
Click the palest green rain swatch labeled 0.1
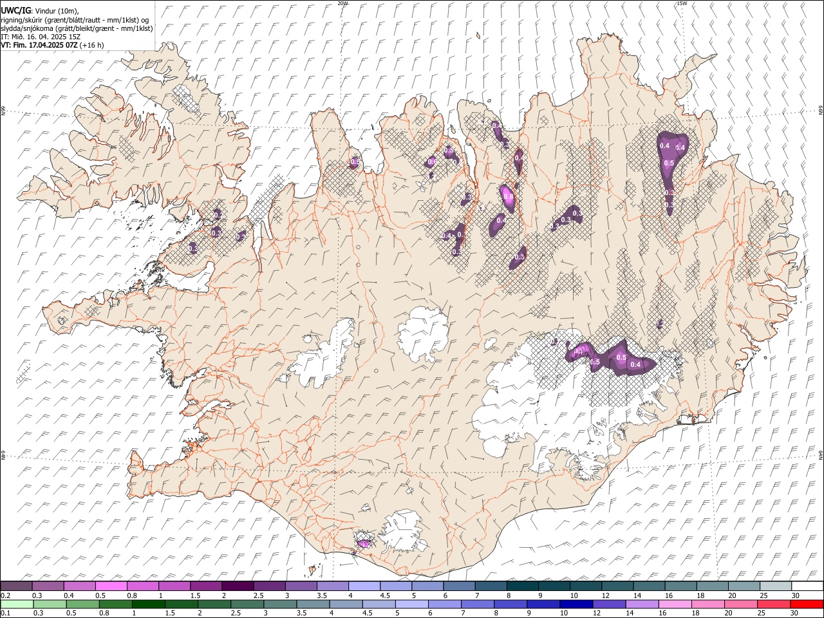pos(17,604)
